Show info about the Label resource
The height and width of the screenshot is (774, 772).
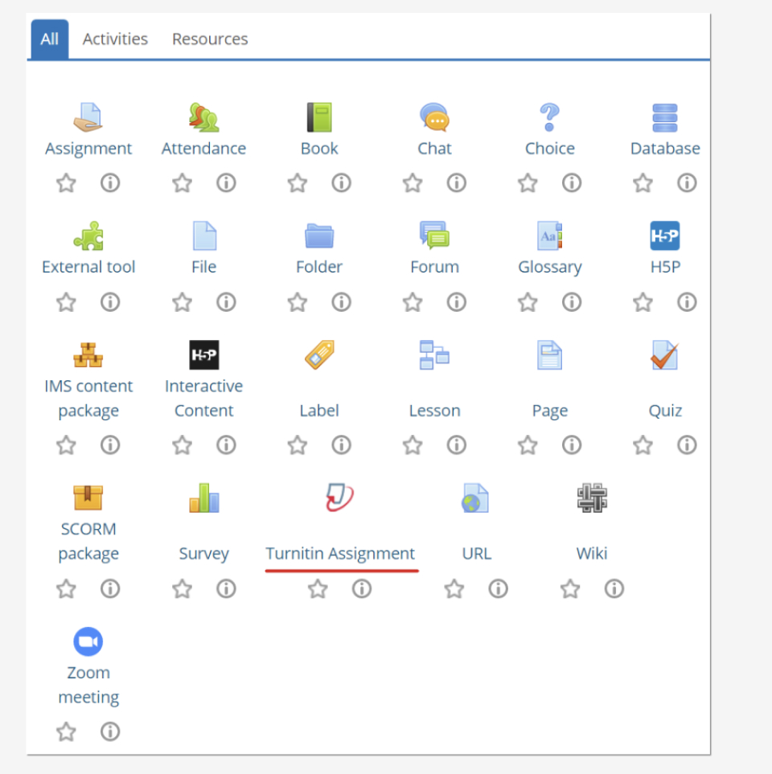pos(341,445)
